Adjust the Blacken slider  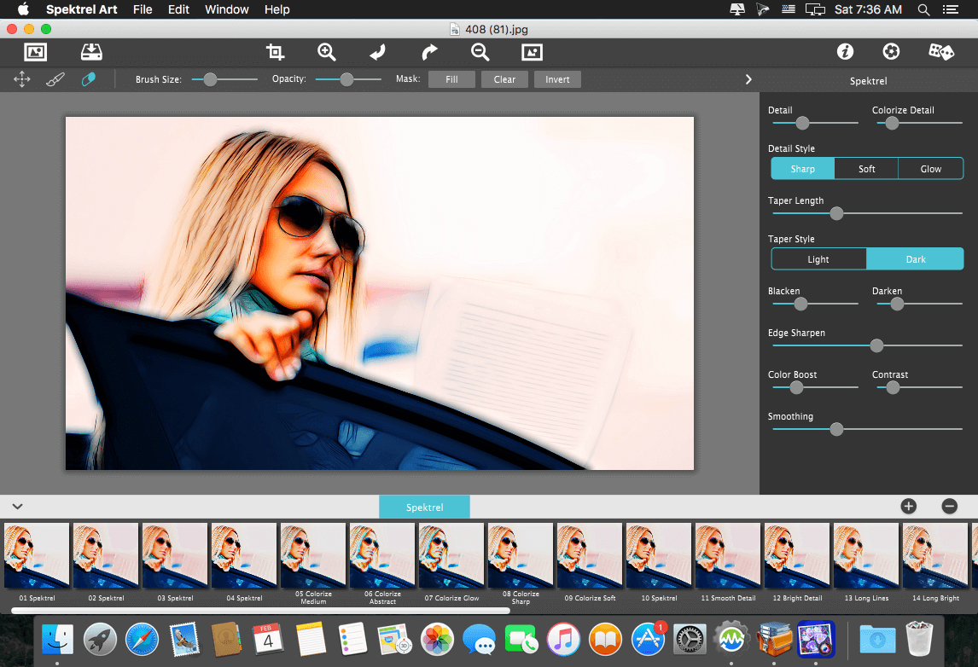coord(800,304)
